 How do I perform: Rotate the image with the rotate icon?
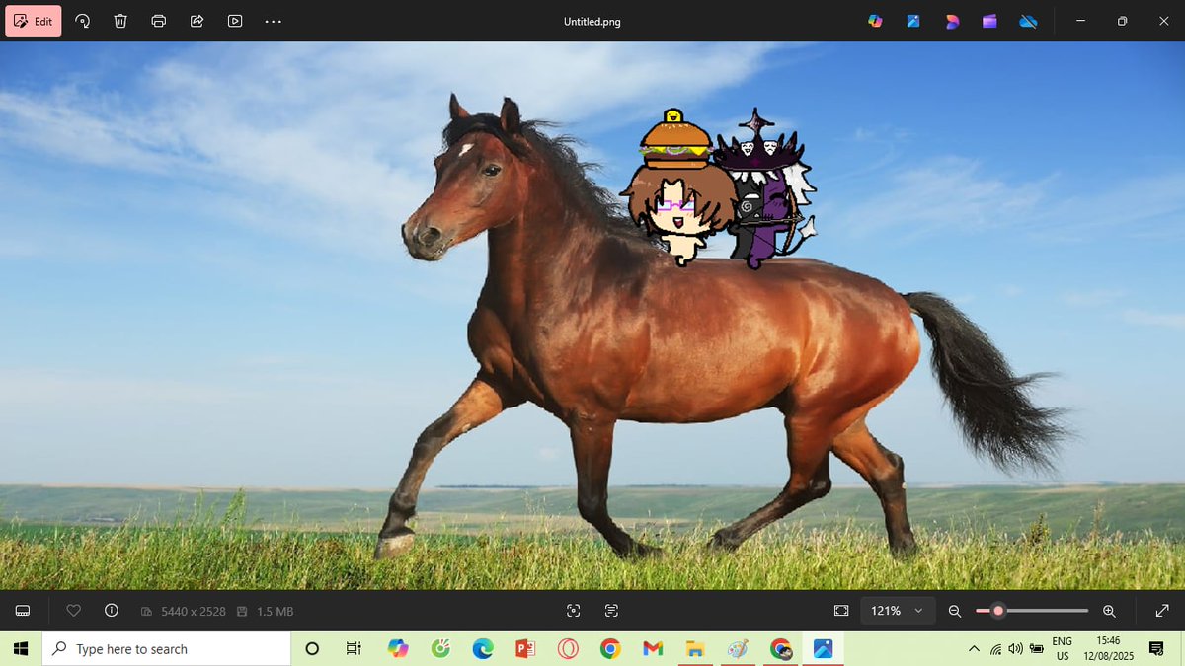point(82,21)
